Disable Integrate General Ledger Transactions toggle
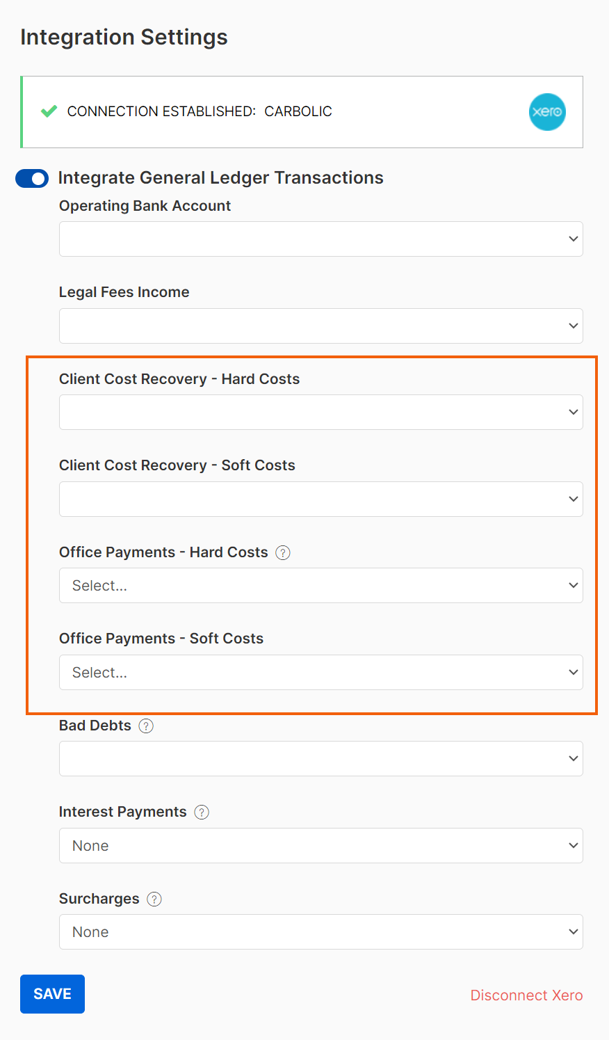The image size is (609, 1040). pyautogui.click(x=32, y=179)
